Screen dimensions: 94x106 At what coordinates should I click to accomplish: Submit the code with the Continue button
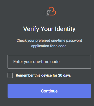coord(49,91)
